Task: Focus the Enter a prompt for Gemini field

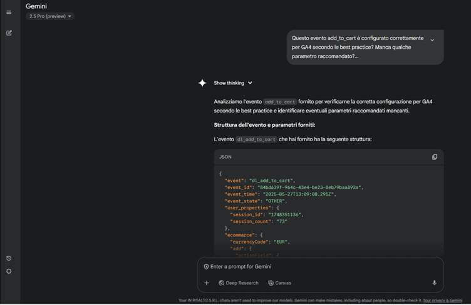Action: coord(320,266)
